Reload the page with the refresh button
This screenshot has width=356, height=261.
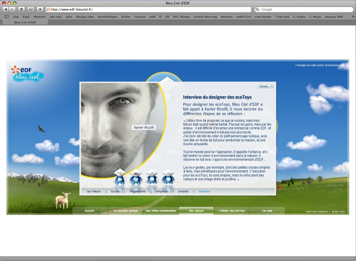pyautogui.click(x=21, y=9)
